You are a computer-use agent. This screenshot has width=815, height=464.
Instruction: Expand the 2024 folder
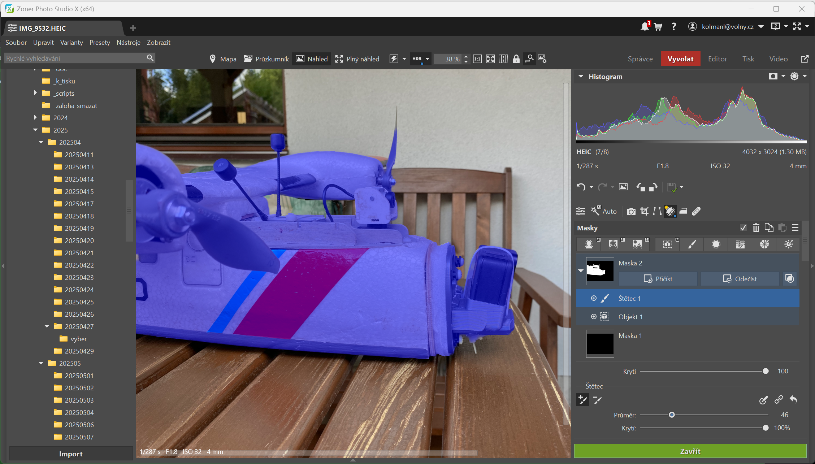click(x=35, y=118)
